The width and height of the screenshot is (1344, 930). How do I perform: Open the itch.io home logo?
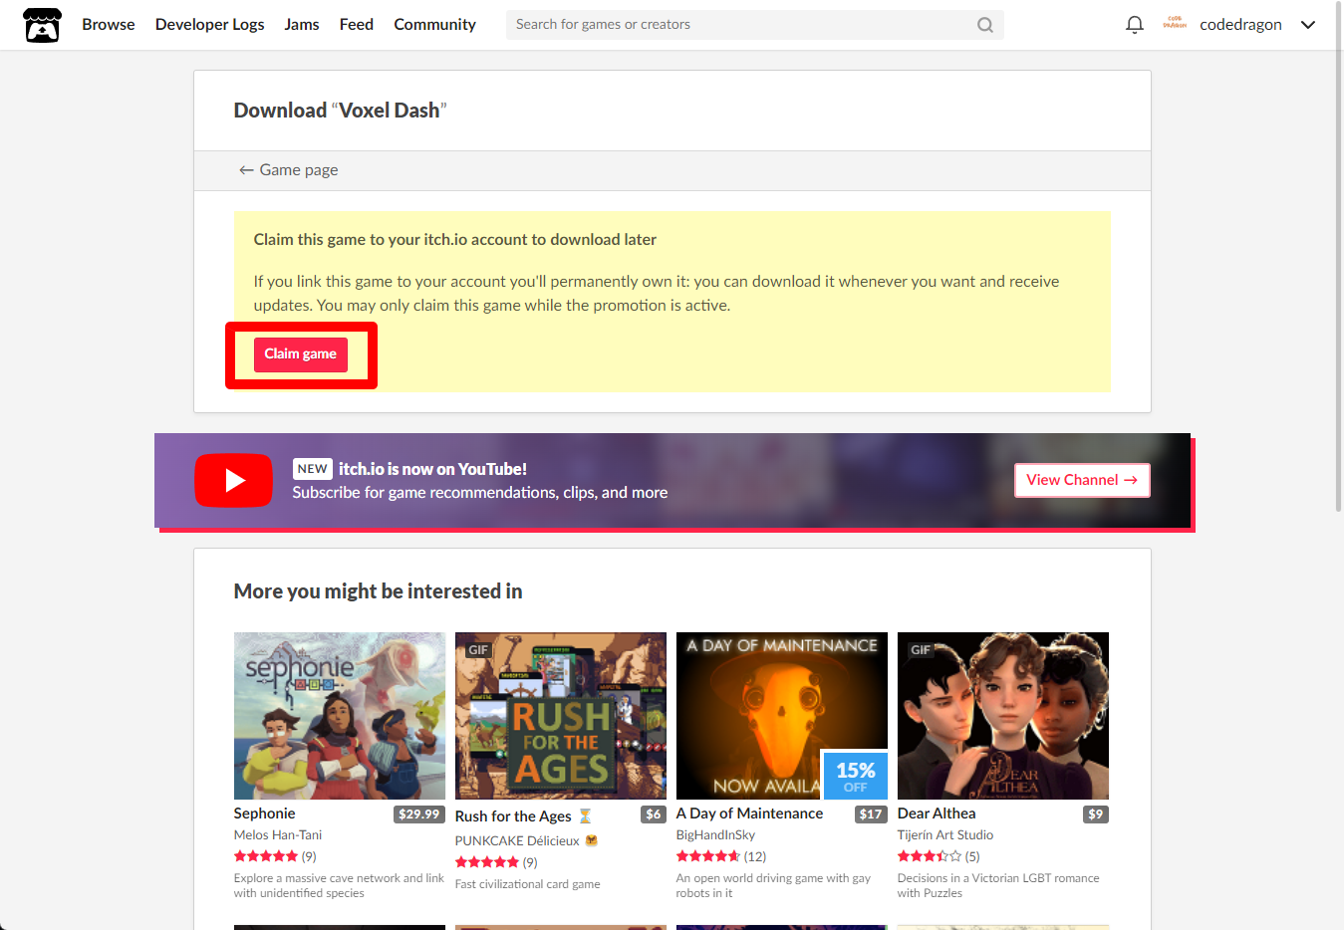tap(42, 25)
